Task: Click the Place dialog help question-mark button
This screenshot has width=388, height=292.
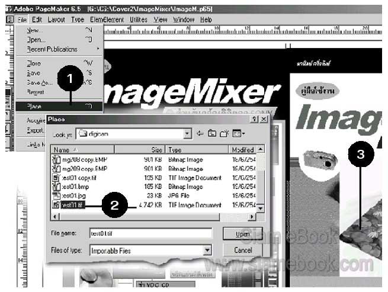Action: click(254, 119)
